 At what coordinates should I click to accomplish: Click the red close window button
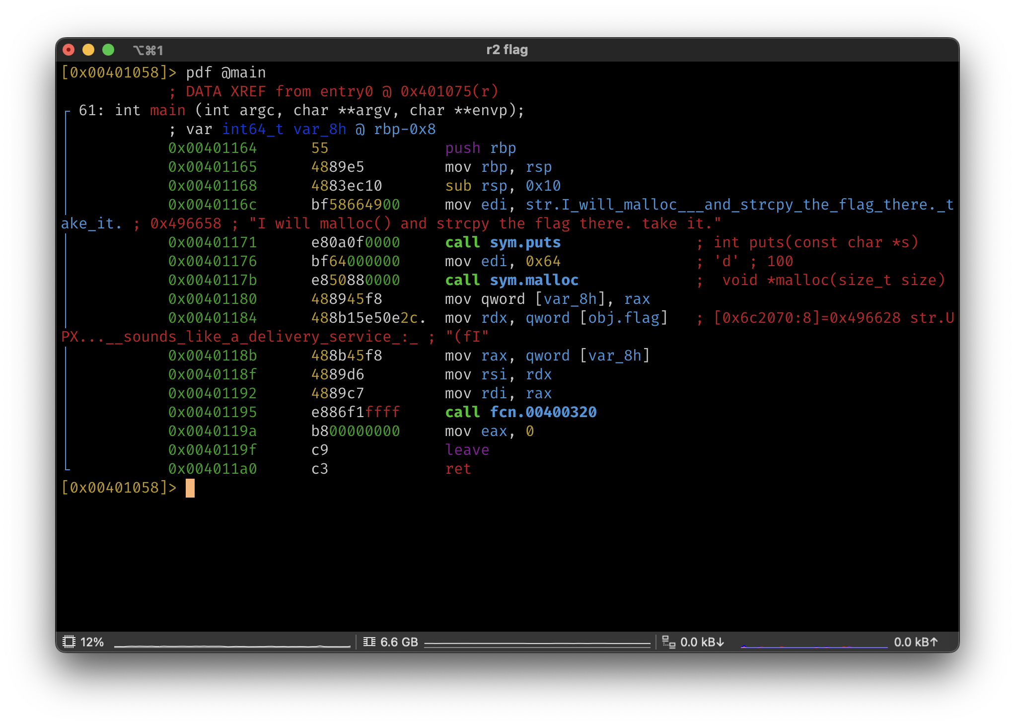point(69,50)
